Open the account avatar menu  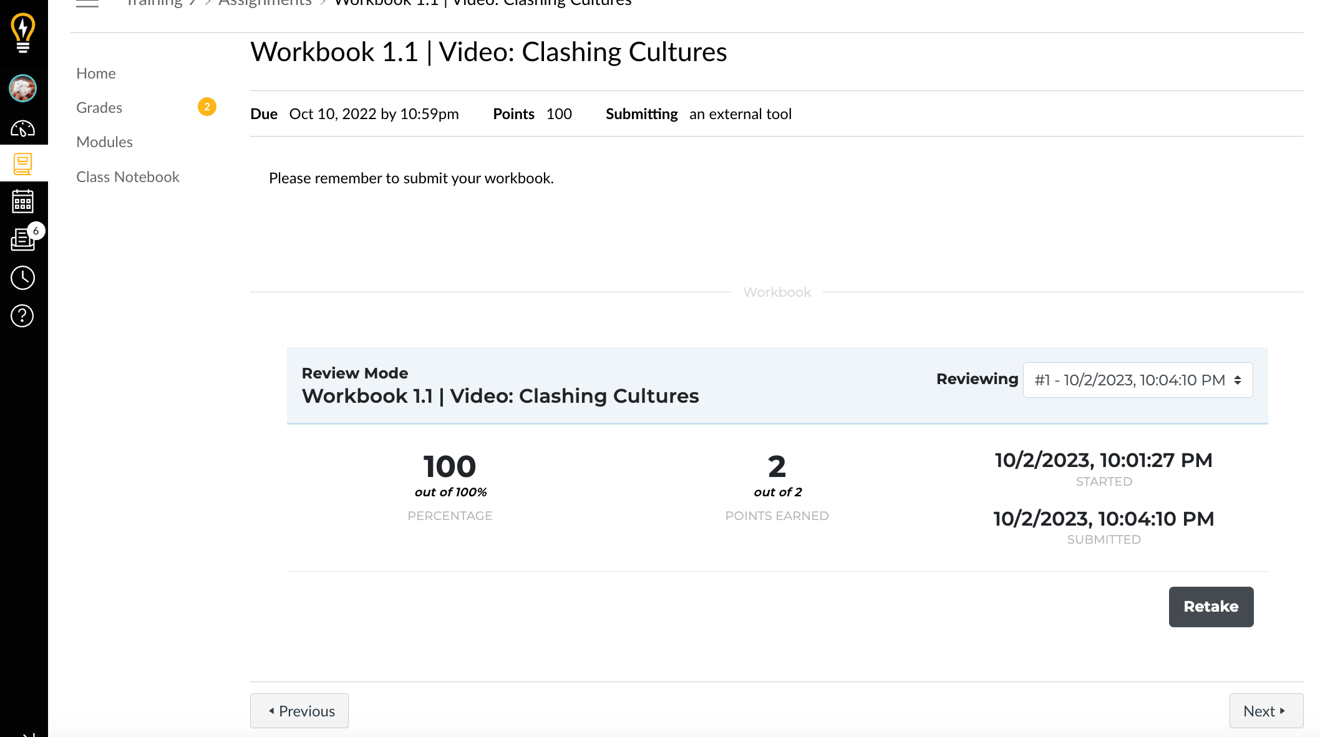tap(23, 88)
